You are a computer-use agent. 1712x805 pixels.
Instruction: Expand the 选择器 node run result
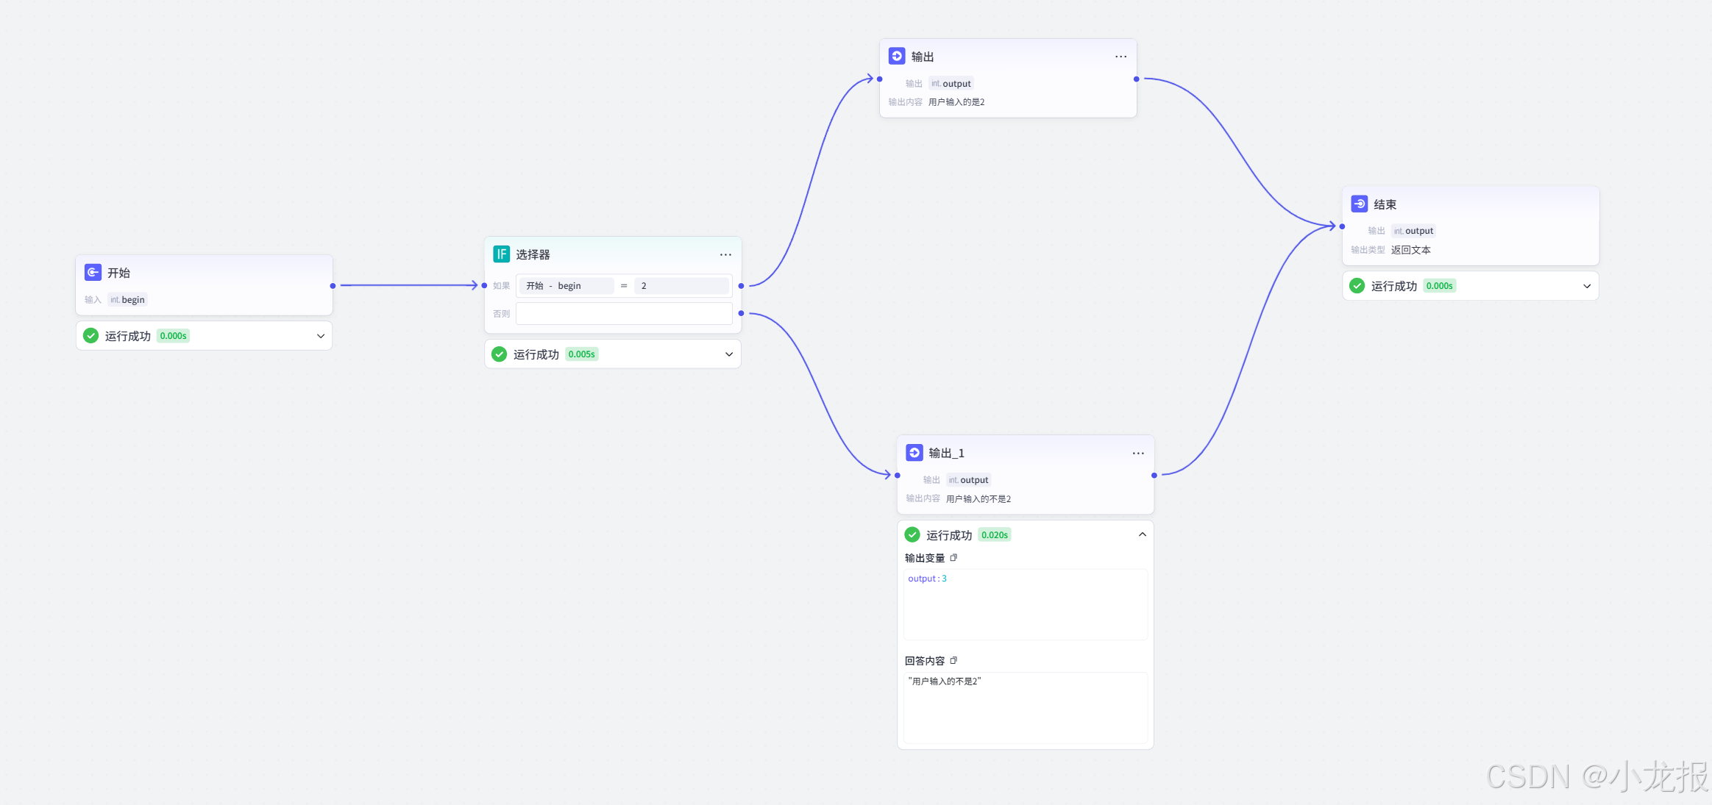(729, 354)
